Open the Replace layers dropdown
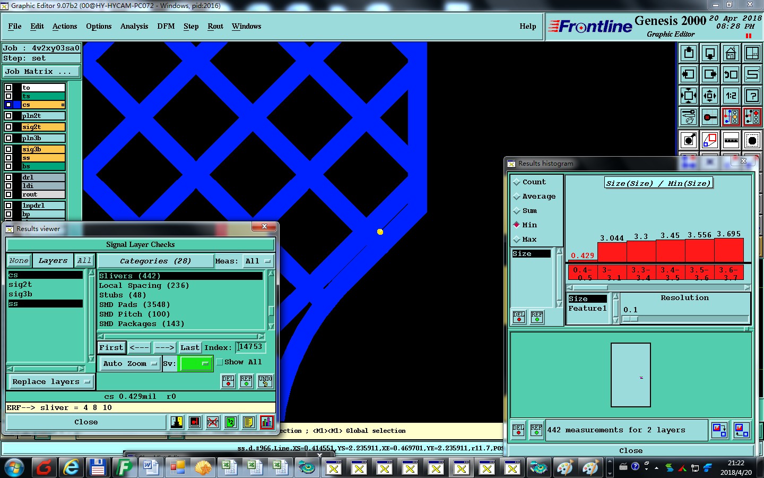The height and width of the screenshot is (478, 764). (51, 382)
